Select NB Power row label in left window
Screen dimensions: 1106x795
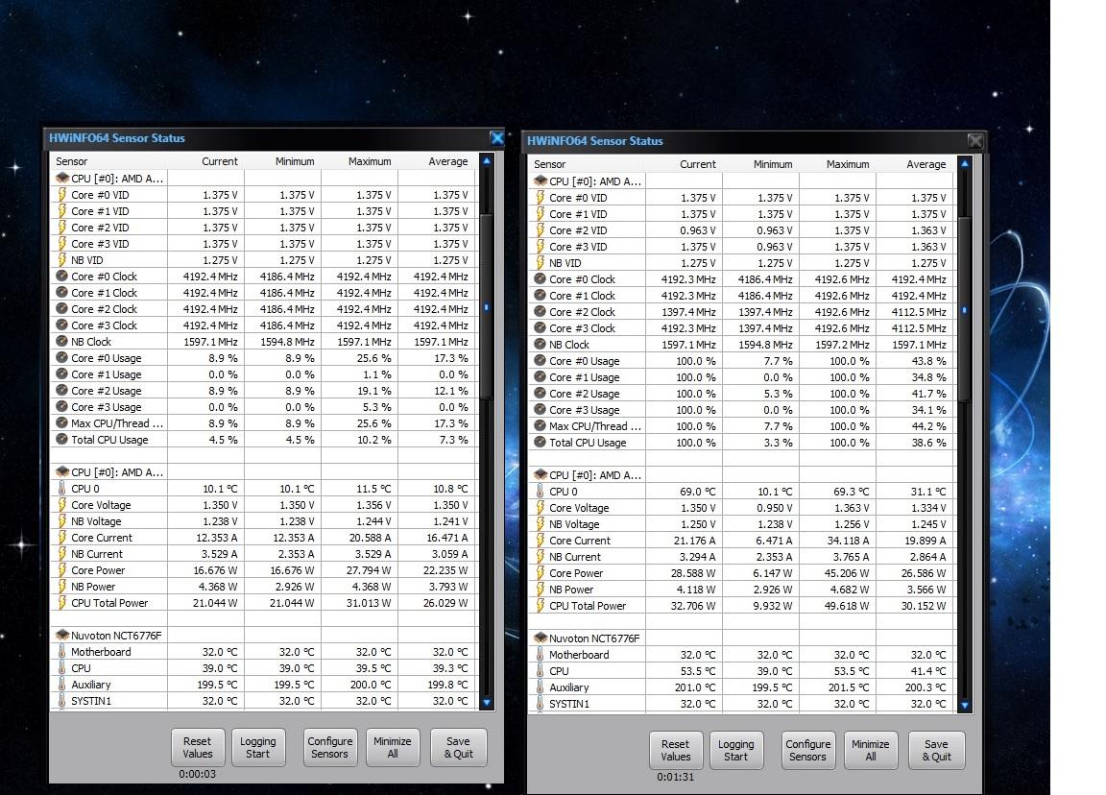pos(93,587)
